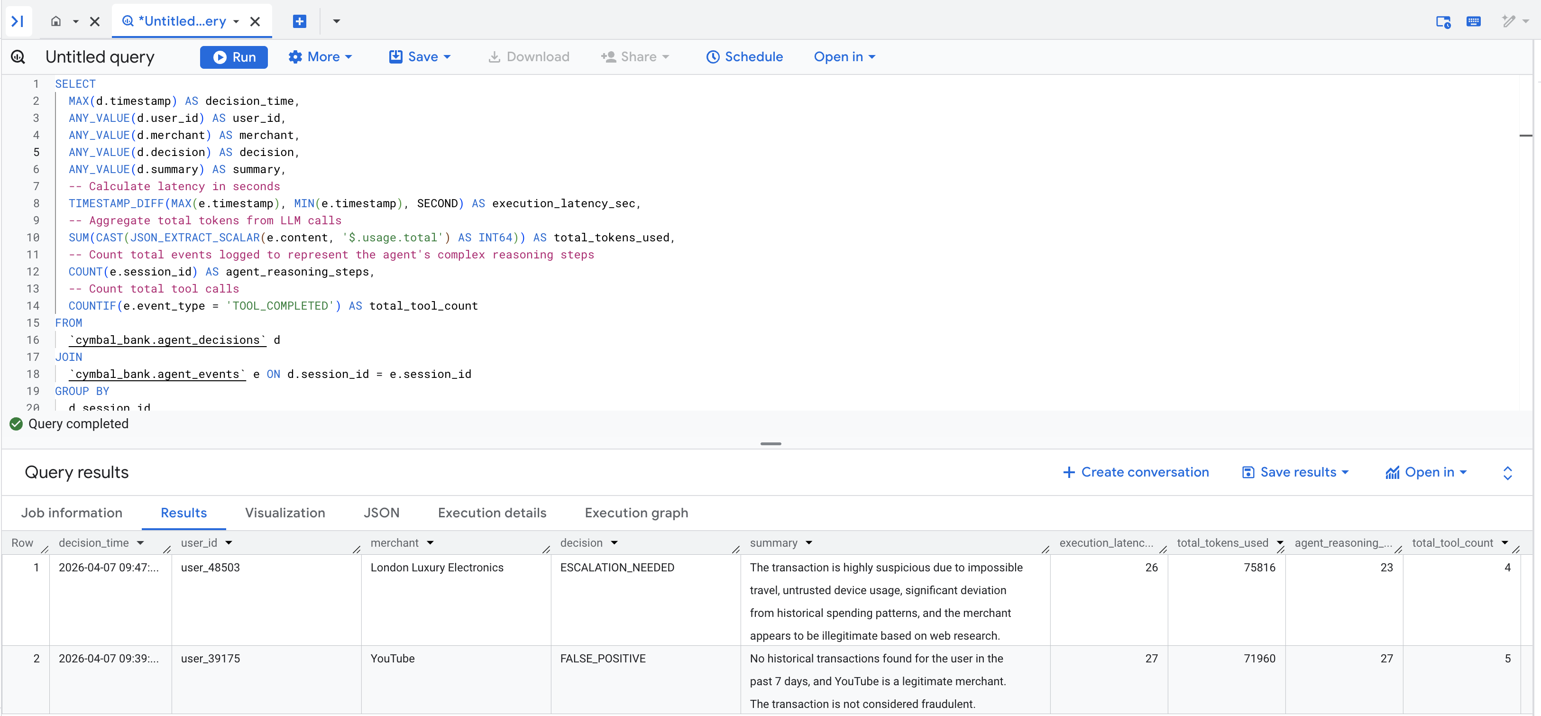Open a new query tab with the plus icon
The image size is (1541, 716).
pos(299,21)
